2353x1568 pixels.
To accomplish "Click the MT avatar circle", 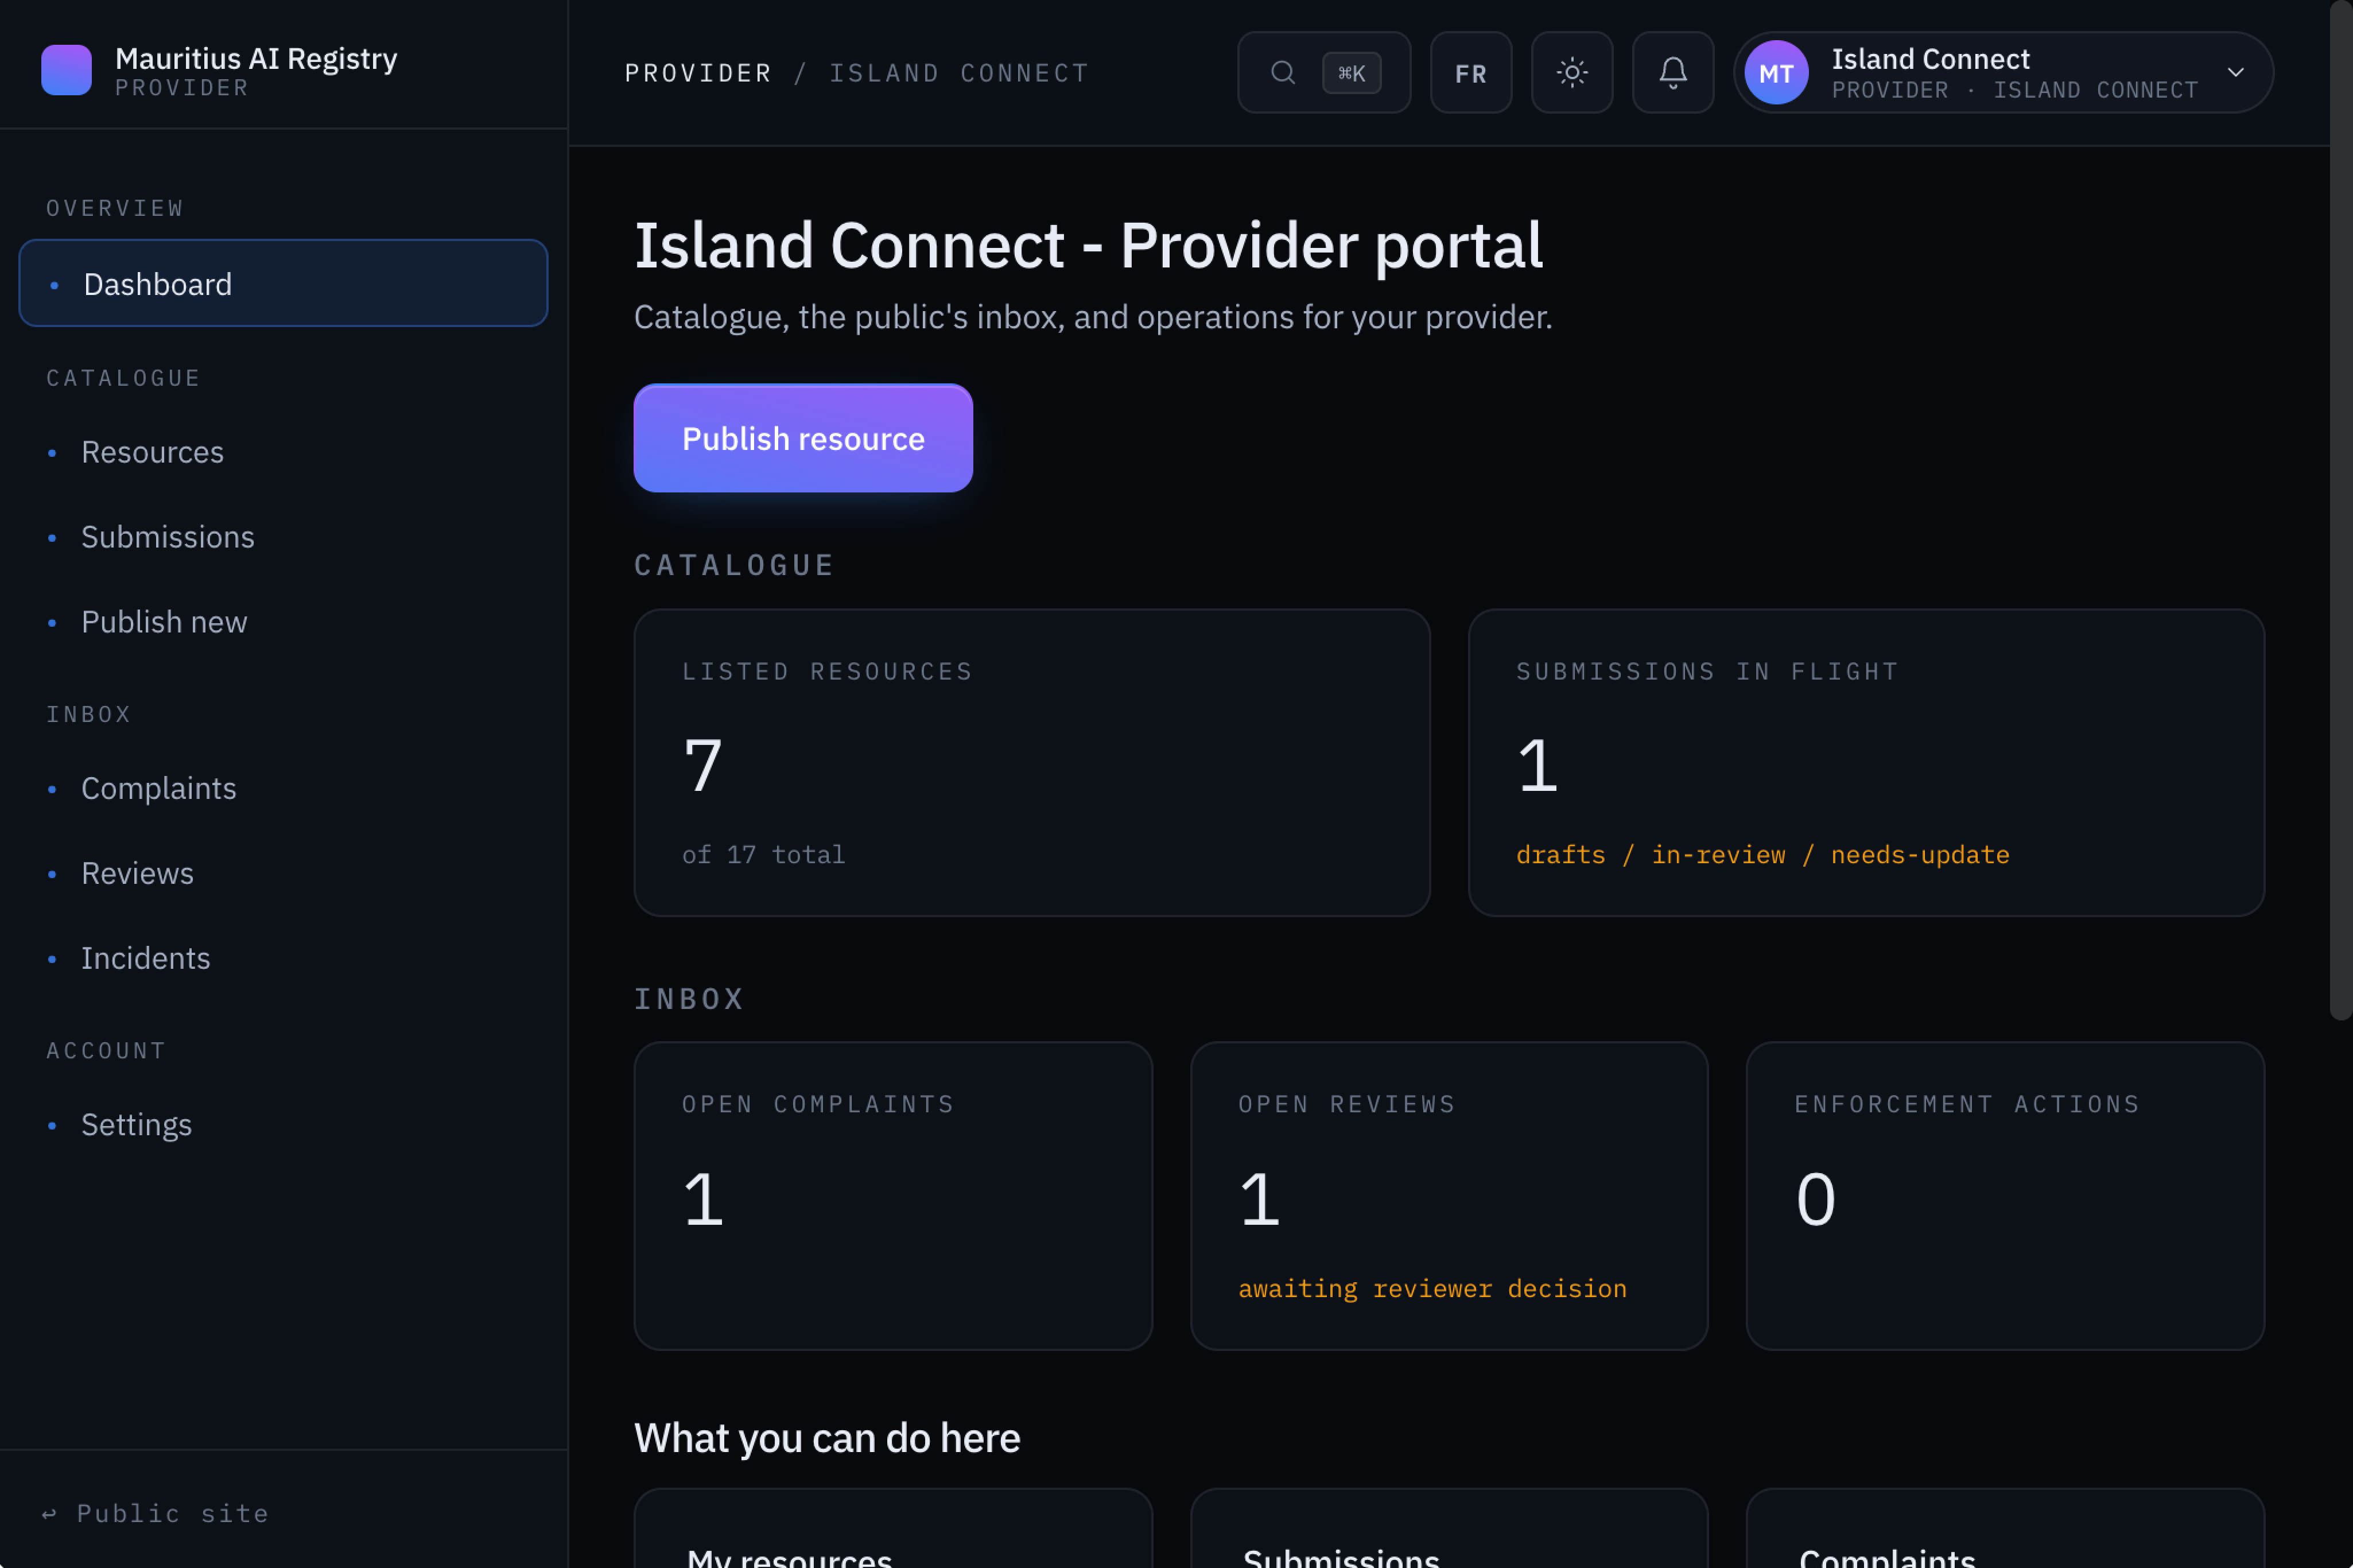I will point(1775,72).
